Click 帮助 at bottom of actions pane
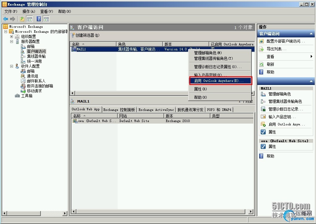316x224 pixels. [270, 156]
